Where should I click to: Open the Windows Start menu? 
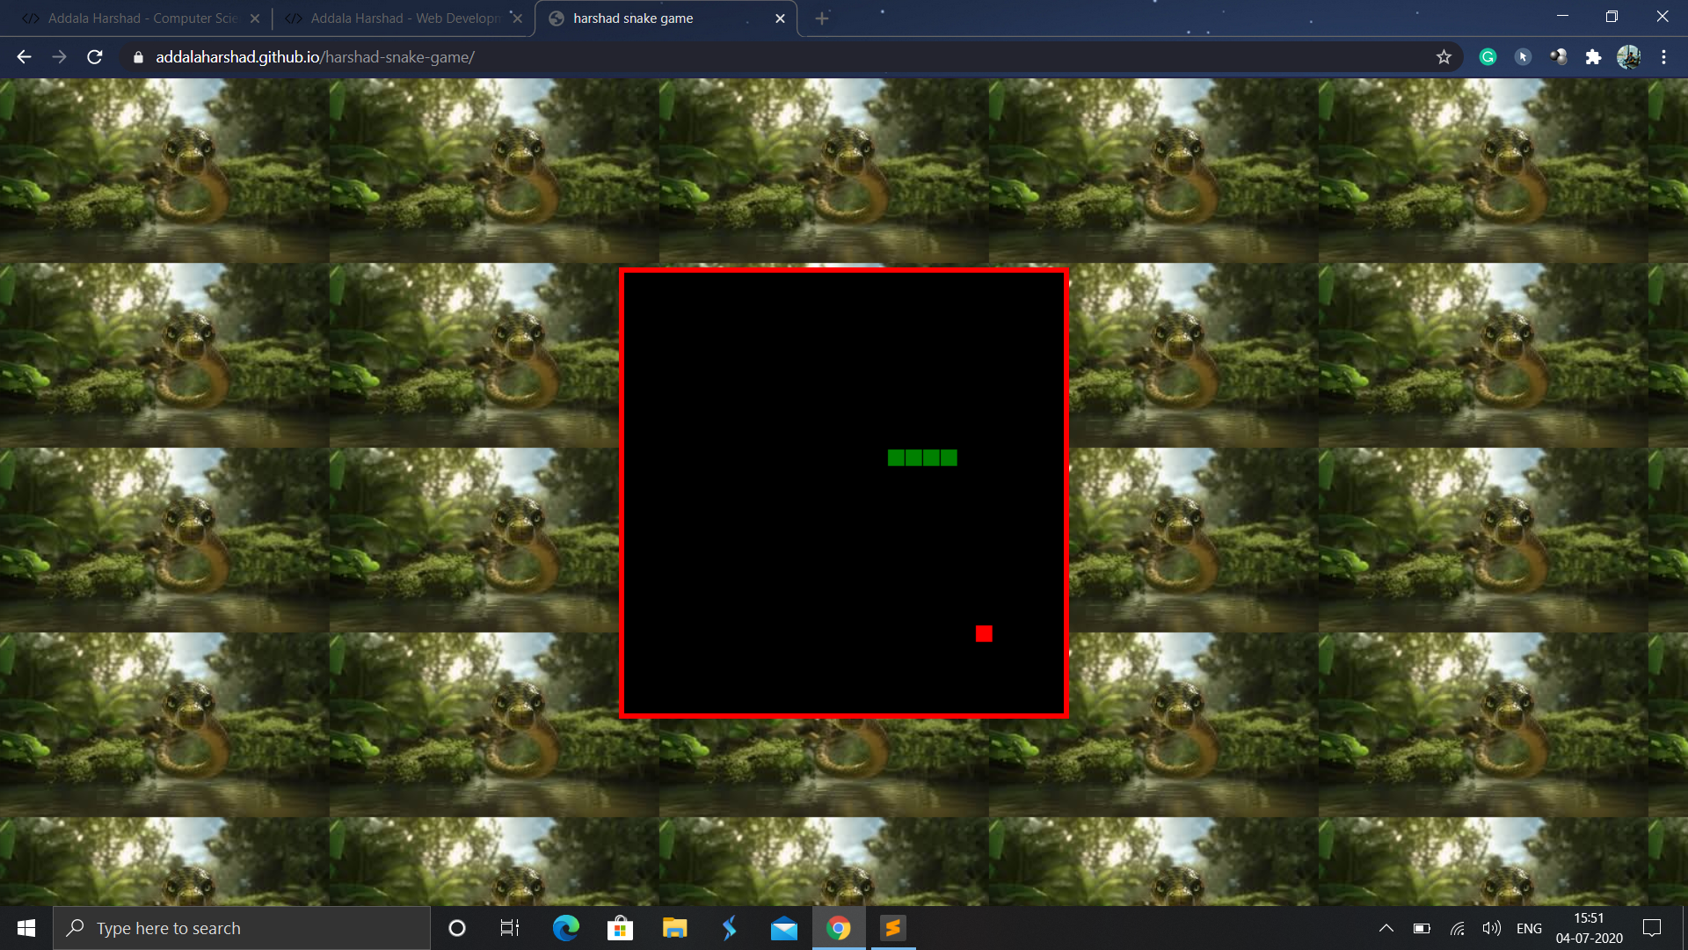26,928
